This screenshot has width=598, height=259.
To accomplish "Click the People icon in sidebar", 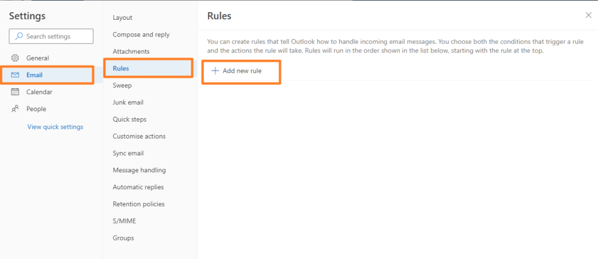I will coord(15,109).
